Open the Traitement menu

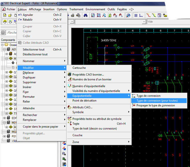[76, 9]
